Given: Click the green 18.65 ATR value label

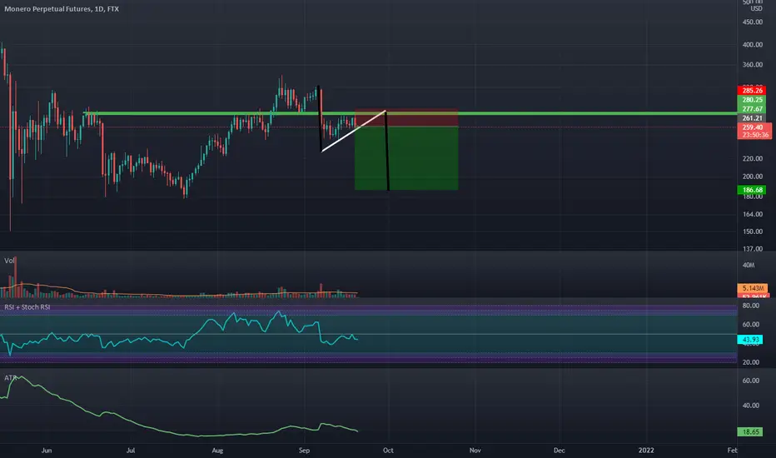Looking at the screenshot, I should coord(749,431).
